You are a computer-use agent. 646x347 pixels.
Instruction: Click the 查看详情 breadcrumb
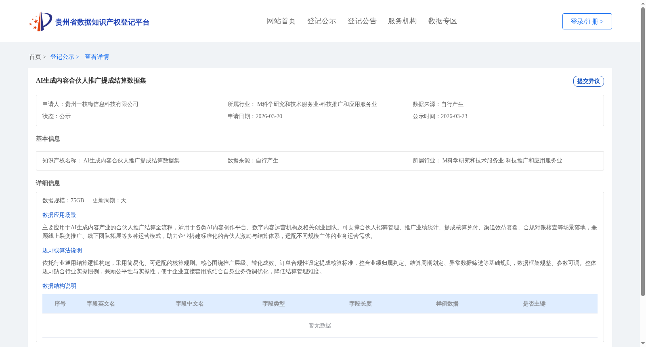tap(97, 57)
